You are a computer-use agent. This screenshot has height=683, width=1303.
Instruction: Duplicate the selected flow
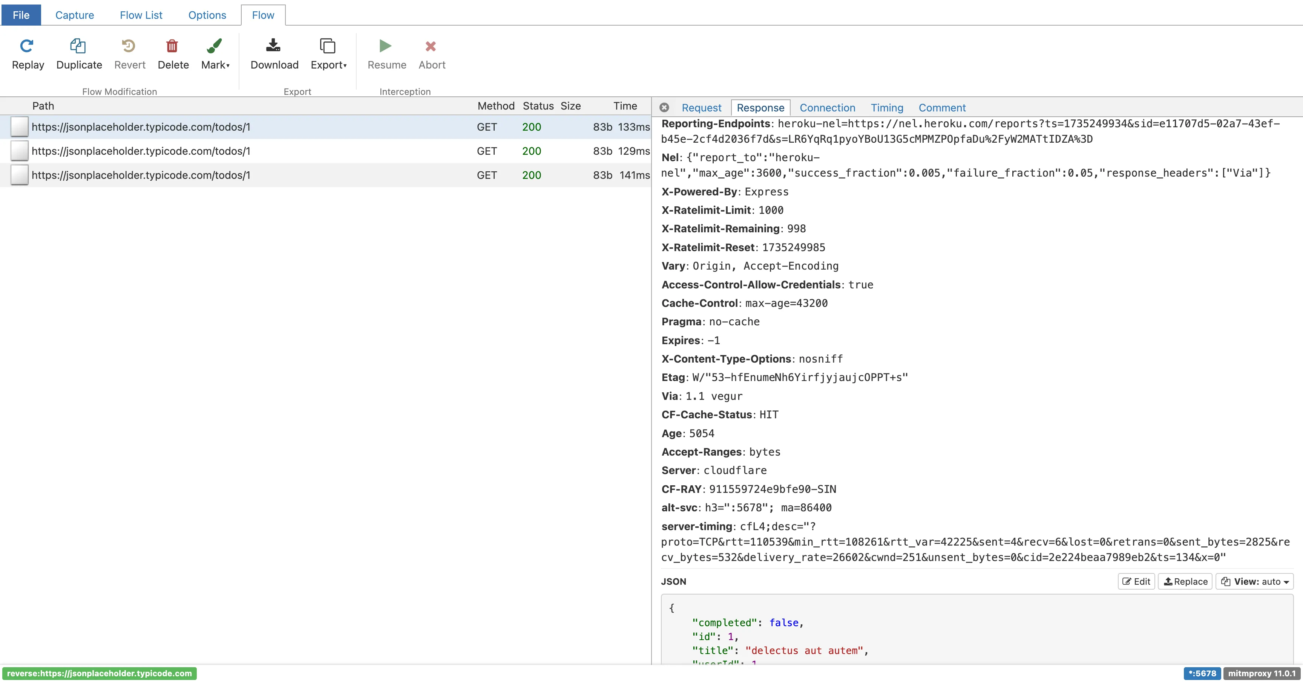click(x=79, y=54)
